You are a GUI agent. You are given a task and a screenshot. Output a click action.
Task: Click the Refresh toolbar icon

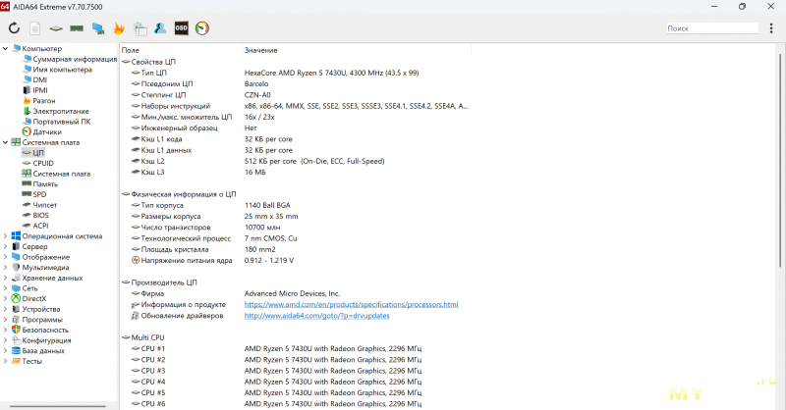point(14,28)
